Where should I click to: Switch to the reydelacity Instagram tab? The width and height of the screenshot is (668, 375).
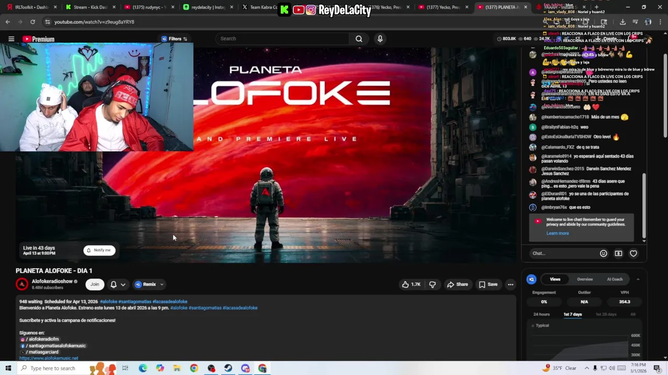[x=208, y=7]
